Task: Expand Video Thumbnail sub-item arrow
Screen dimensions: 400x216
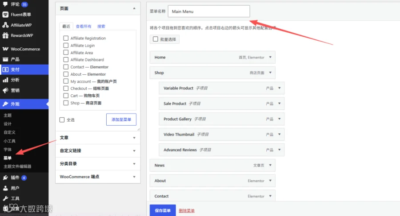Action: coord(280,134)
